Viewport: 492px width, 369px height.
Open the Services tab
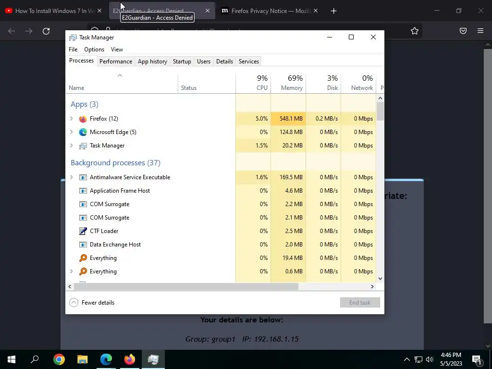pos(249,61)
